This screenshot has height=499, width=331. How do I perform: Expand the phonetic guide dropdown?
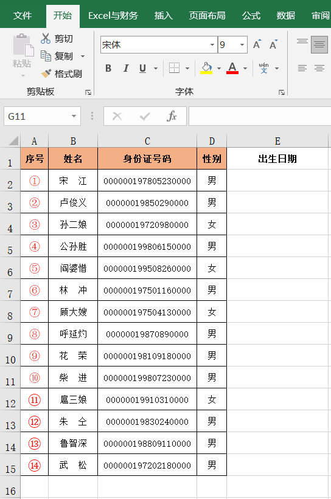point(277,68)
